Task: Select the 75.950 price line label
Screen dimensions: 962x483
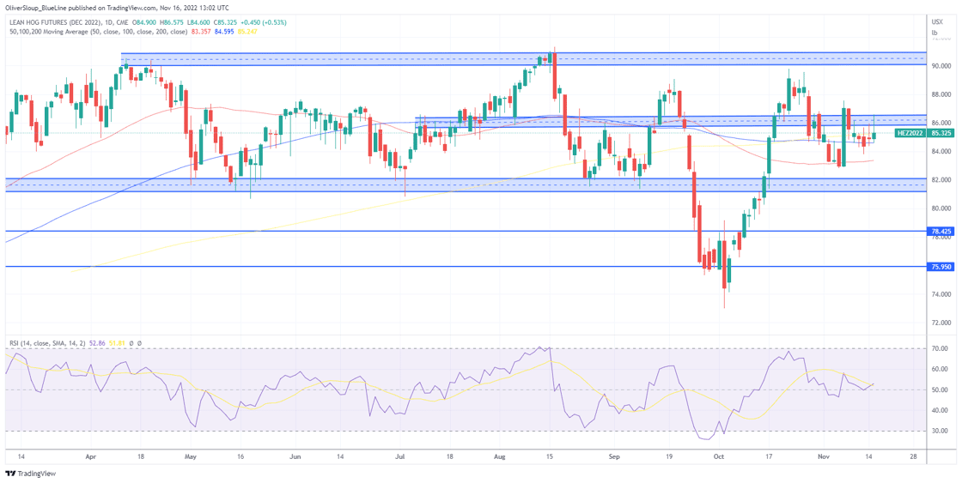Action: click(x=941, y=267)
